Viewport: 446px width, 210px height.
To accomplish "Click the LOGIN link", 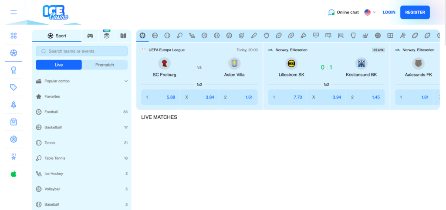I will [x=389, y=12].
